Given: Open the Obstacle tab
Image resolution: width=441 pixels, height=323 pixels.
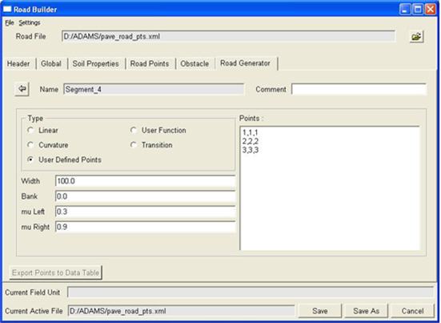Looking at the screenshot, I should [194, 63].
